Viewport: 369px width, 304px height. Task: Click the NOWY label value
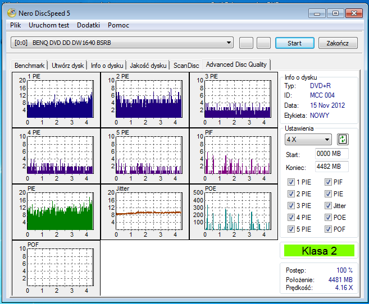click(x=320, y=116)
